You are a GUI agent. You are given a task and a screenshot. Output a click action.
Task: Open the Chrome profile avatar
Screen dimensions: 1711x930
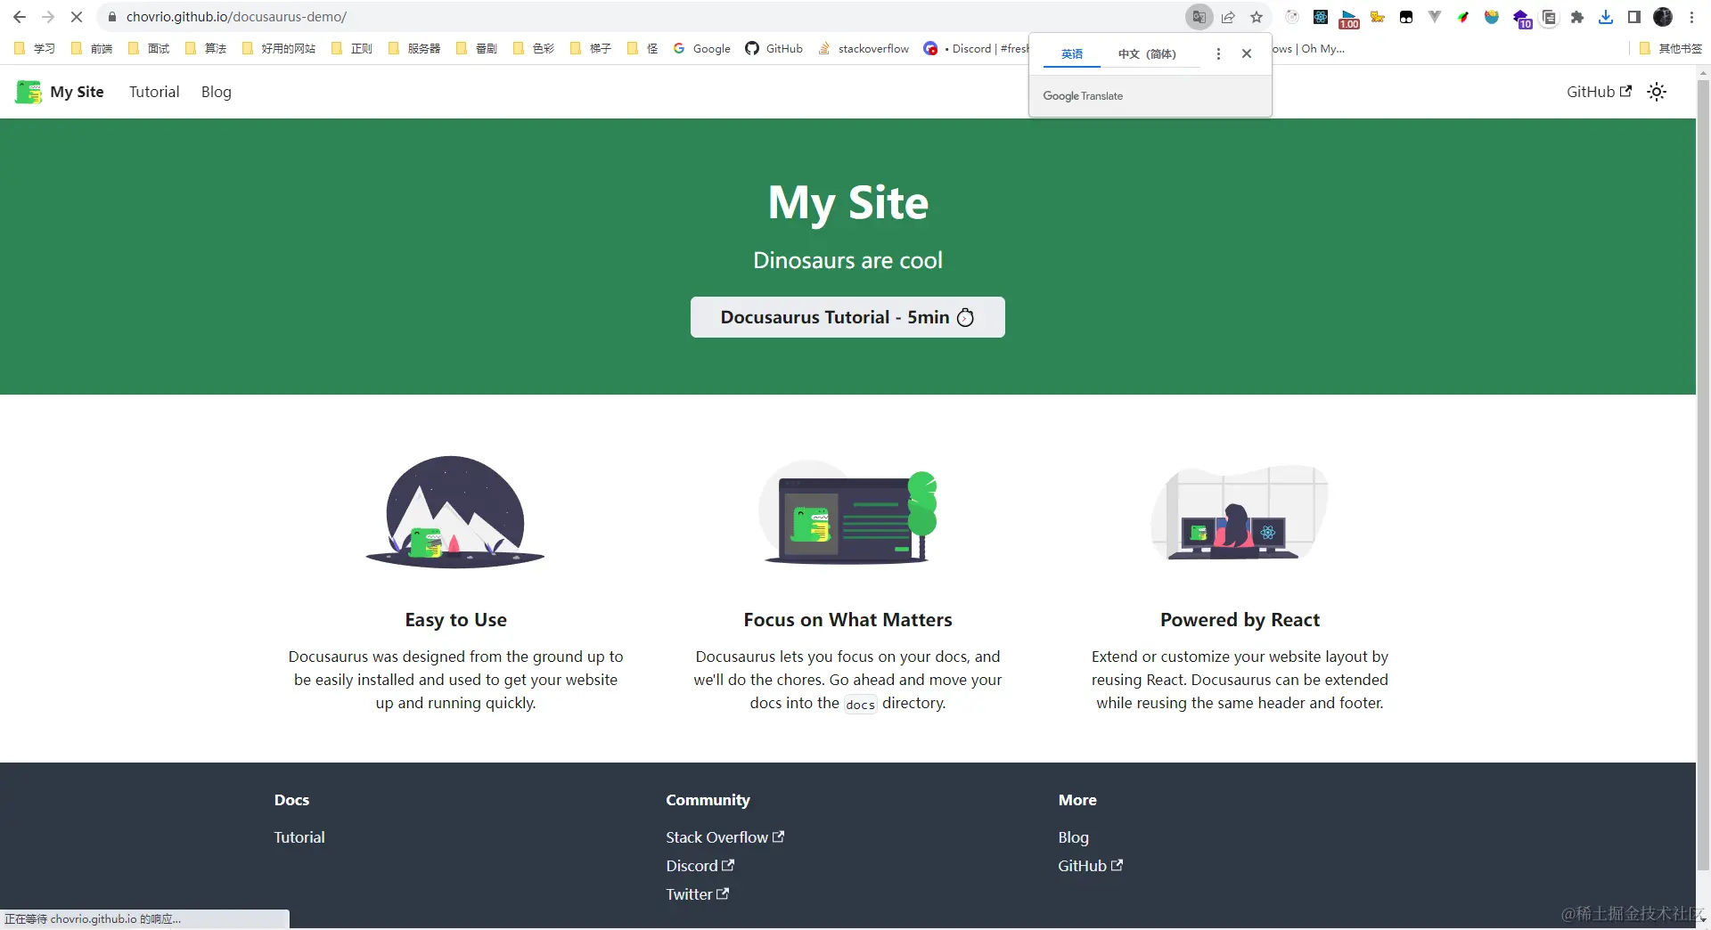(1663, 17)
